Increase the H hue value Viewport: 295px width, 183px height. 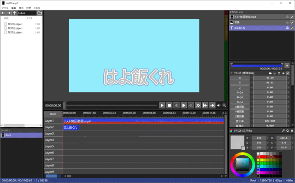coord(292,138)
